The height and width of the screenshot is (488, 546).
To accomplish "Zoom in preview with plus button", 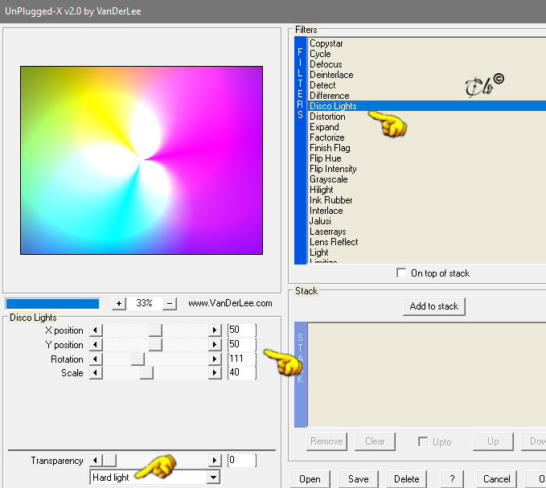I will [119, 304].
